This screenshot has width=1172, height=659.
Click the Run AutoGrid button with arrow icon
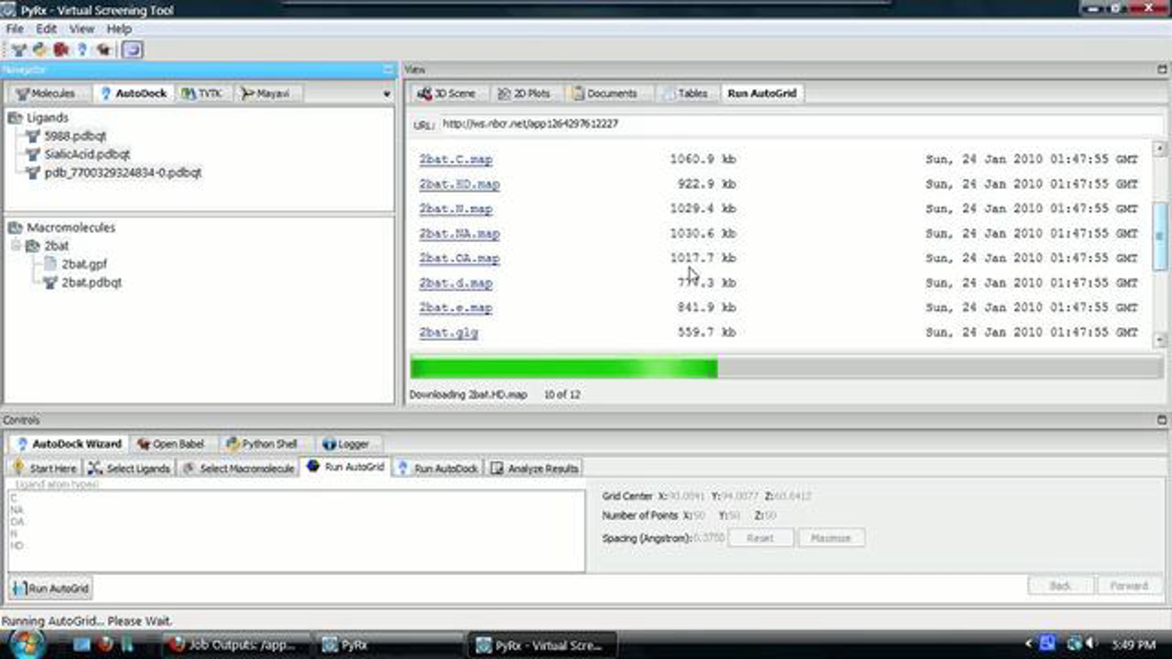50,588
